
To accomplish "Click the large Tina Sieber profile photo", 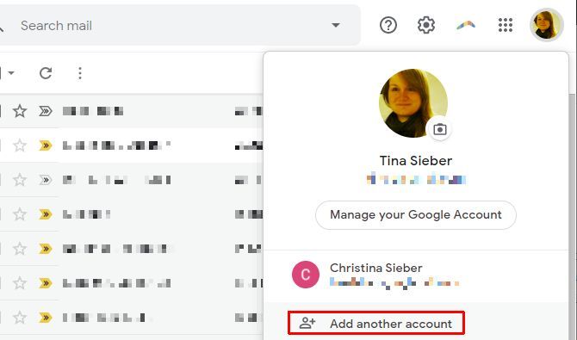I will [413, 103].
